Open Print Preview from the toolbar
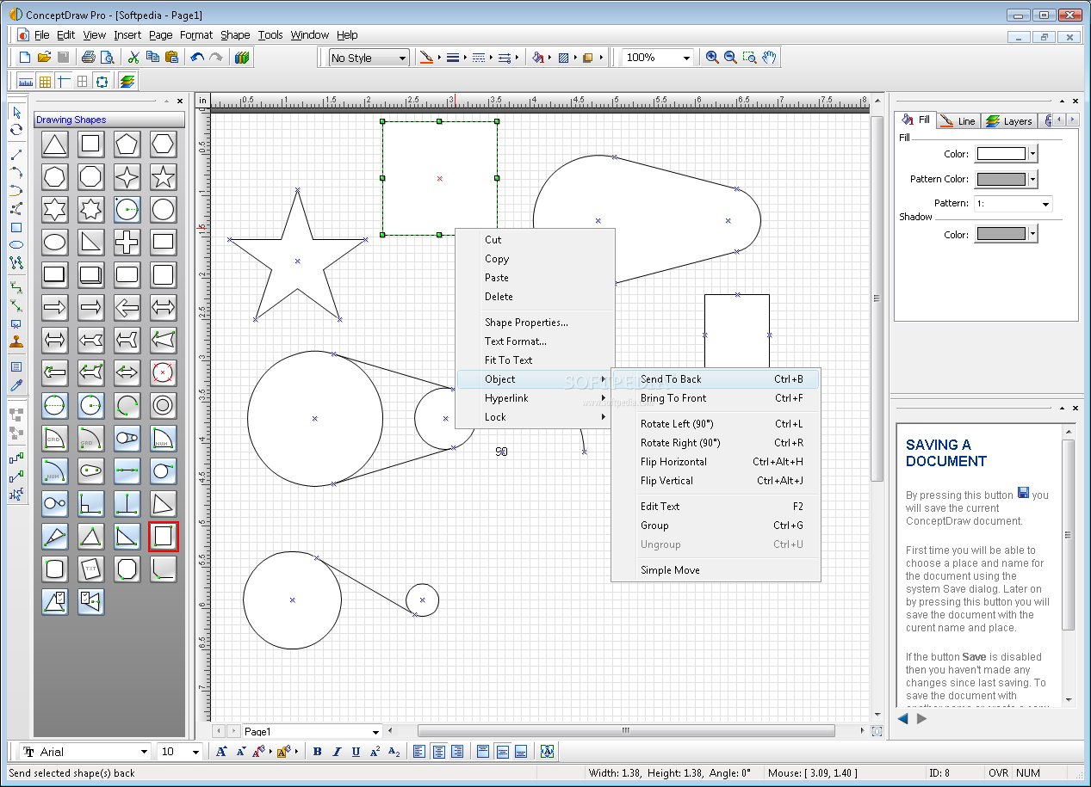 click(x=108, y=58)
